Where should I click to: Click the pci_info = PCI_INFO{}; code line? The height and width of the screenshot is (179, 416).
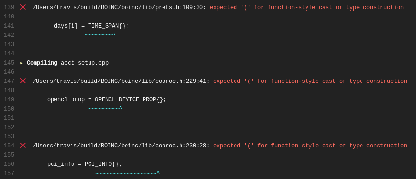pos(85,164)
